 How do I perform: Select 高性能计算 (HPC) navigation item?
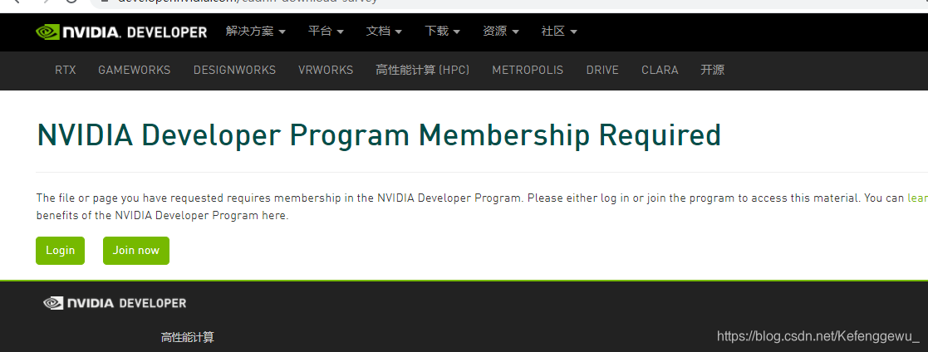pyautogui.click(x=423, y=70)
